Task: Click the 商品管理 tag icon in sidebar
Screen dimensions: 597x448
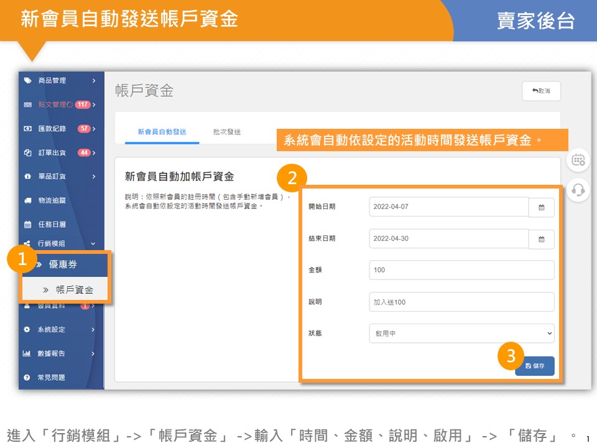Action: click(27, 80)
